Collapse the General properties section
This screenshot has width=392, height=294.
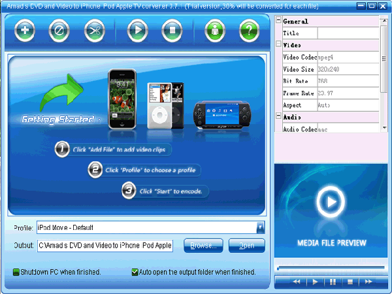point(278,20)
